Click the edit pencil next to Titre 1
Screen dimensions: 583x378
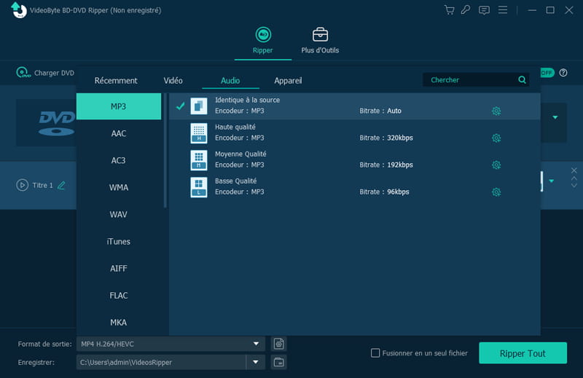[61, 186]
